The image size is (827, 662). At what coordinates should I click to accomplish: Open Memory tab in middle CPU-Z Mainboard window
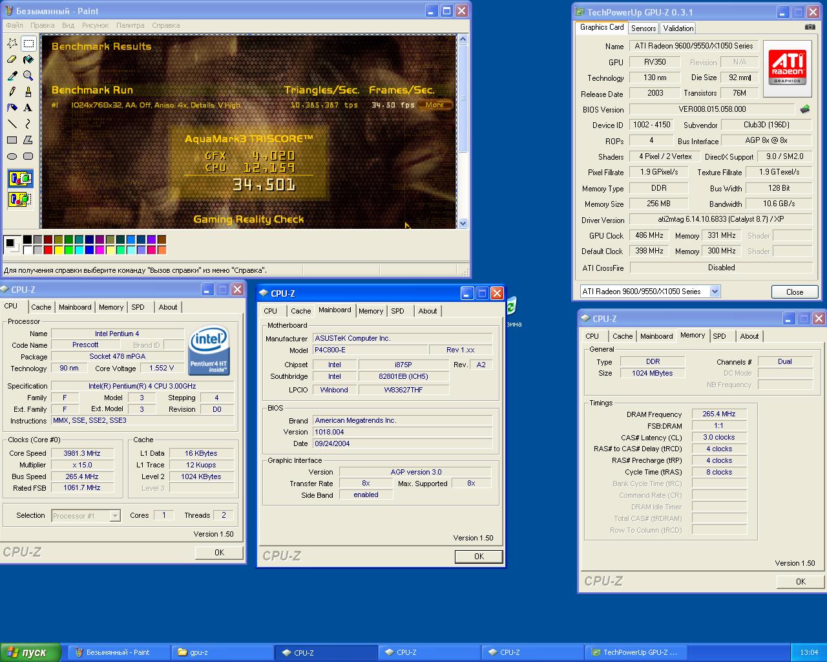point(371,311)
